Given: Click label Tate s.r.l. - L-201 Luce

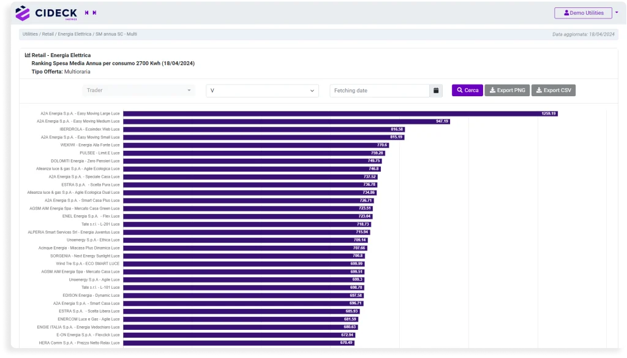Looking at the screenshot, I should pyautogui.click(x=100, y=224).
